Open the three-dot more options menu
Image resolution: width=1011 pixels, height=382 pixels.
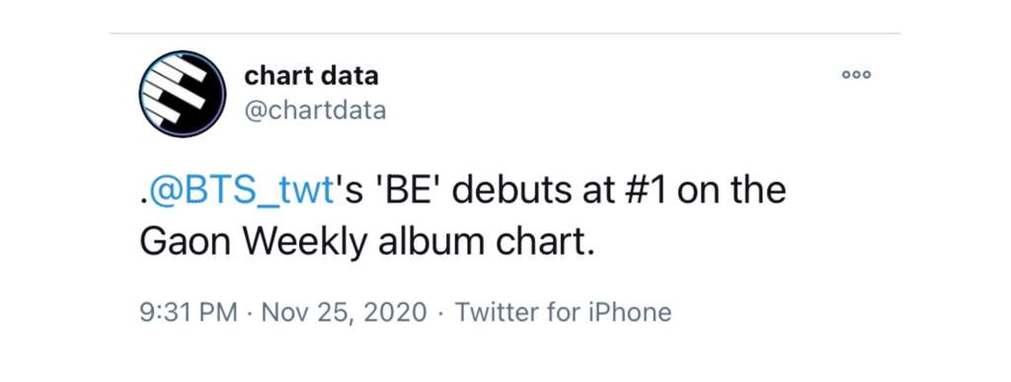click(857, 75)
